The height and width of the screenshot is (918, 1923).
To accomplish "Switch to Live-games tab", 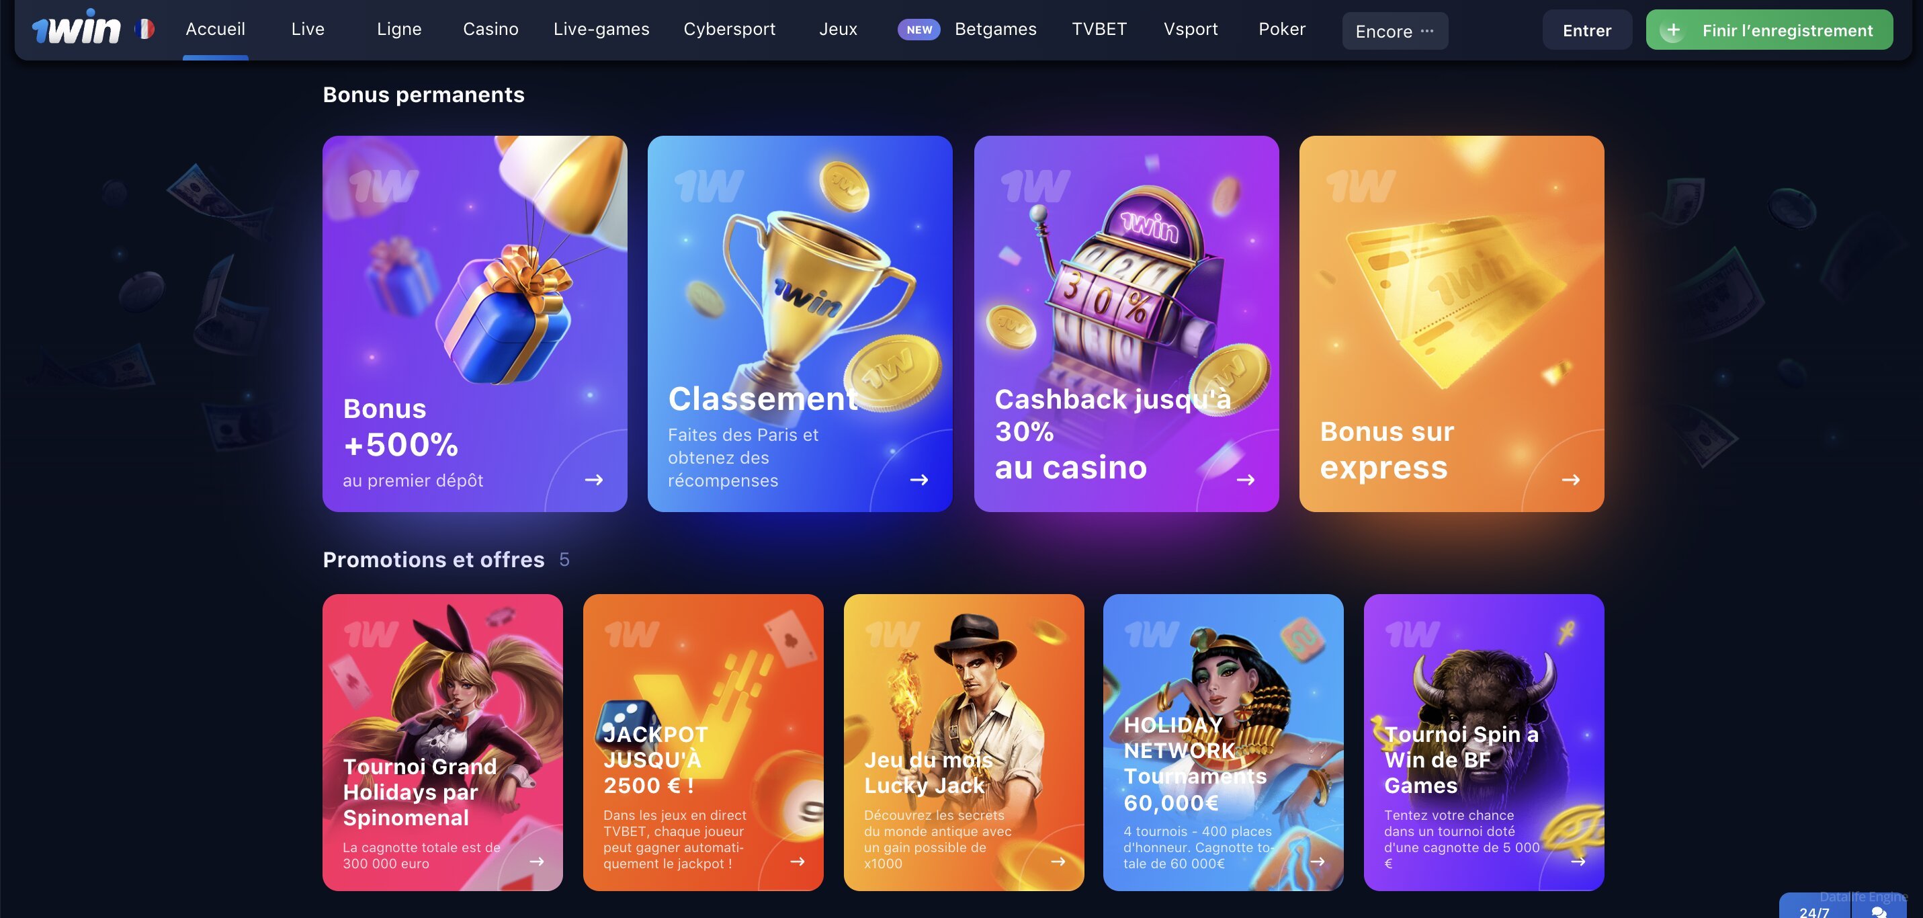I will [601, 29].
